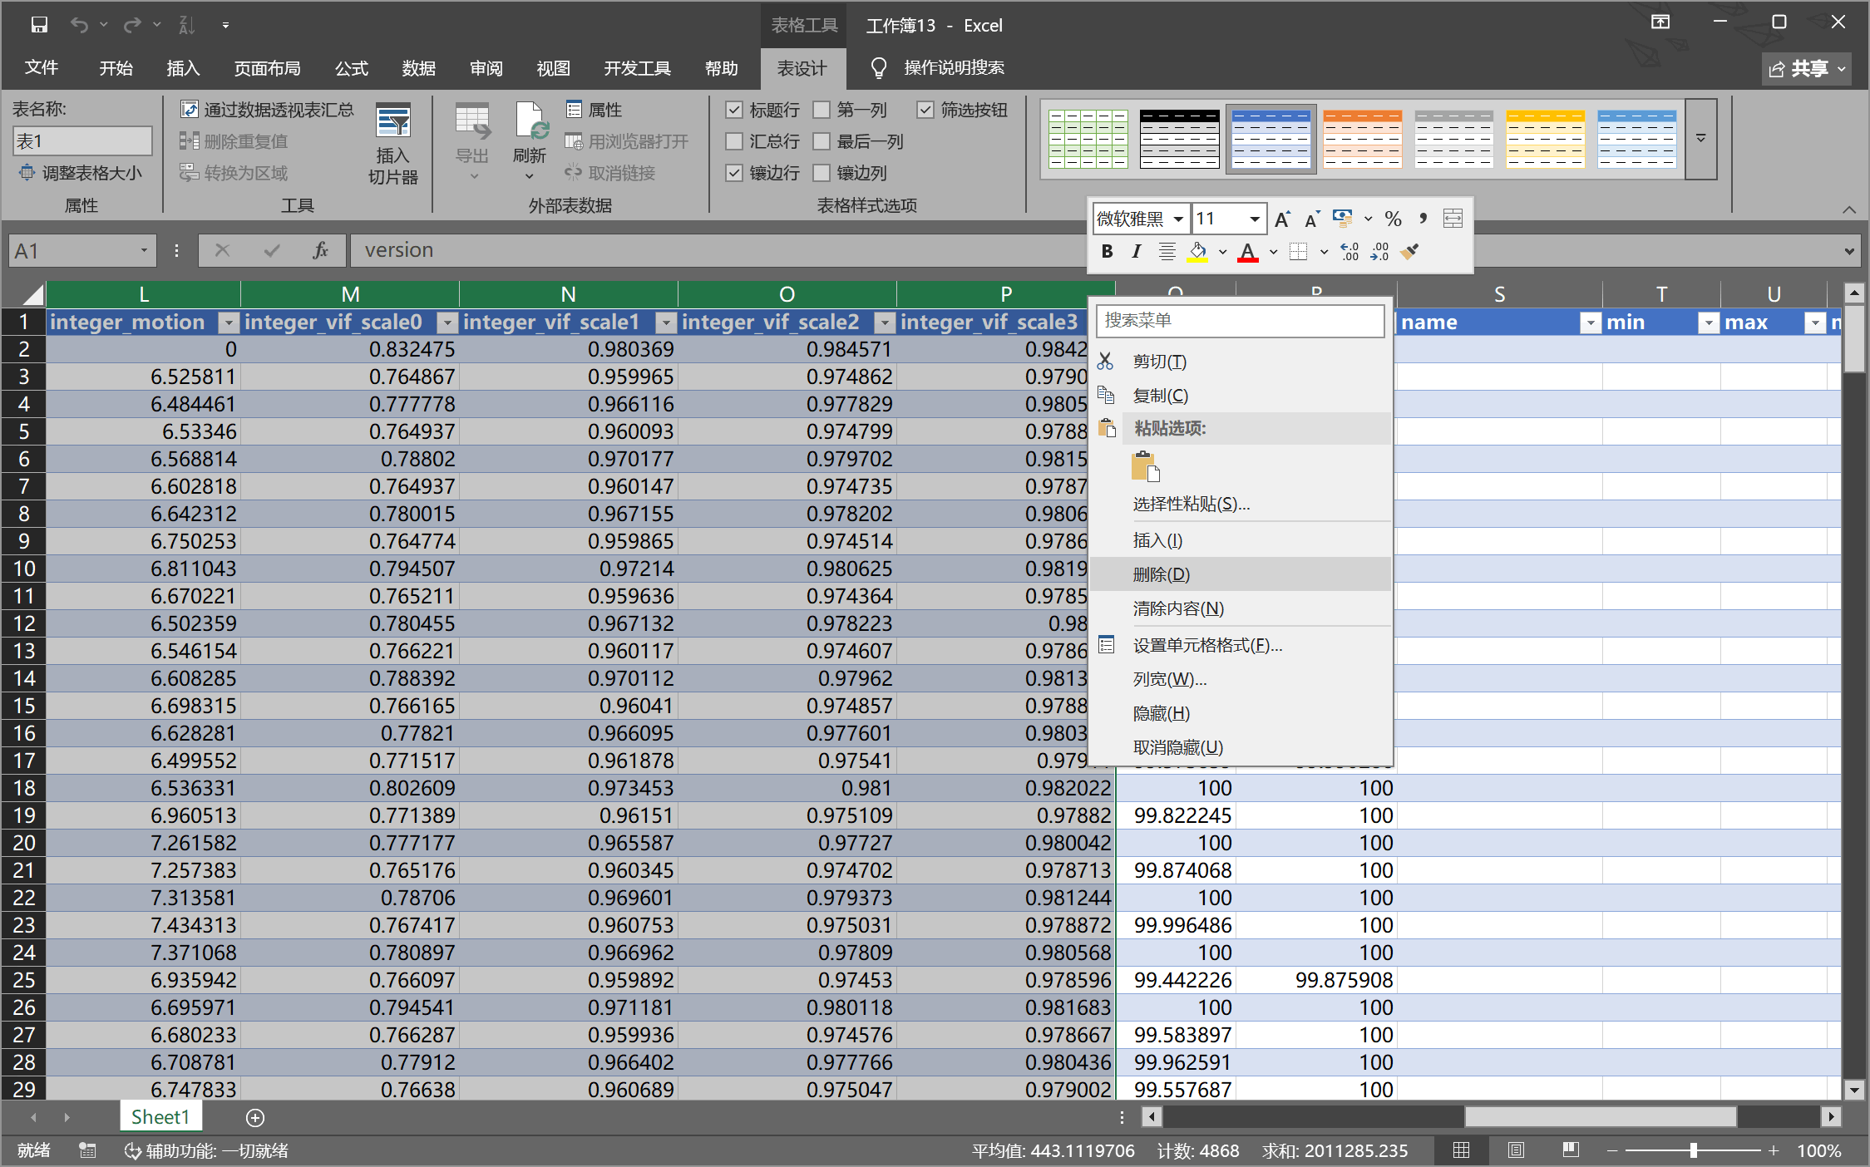Click Decrease Decimal icon in mini toolbar

1379,252
